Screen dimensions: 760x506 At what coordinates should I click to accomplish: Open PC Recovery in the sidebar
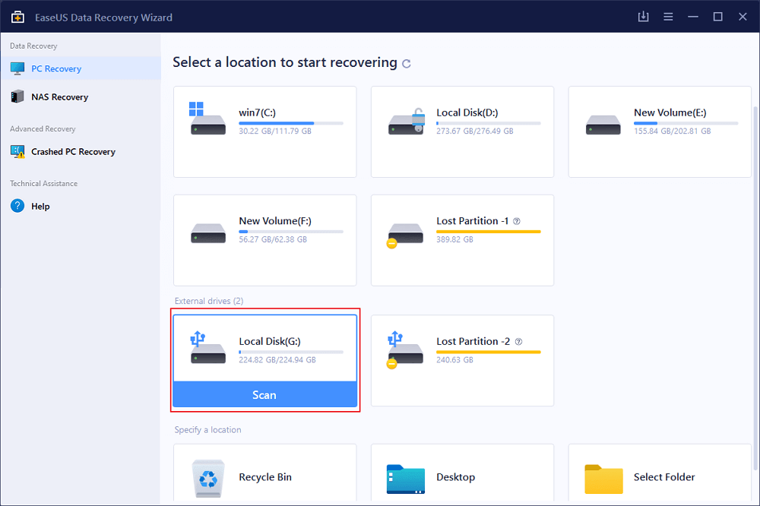click(x=56, y=68)
